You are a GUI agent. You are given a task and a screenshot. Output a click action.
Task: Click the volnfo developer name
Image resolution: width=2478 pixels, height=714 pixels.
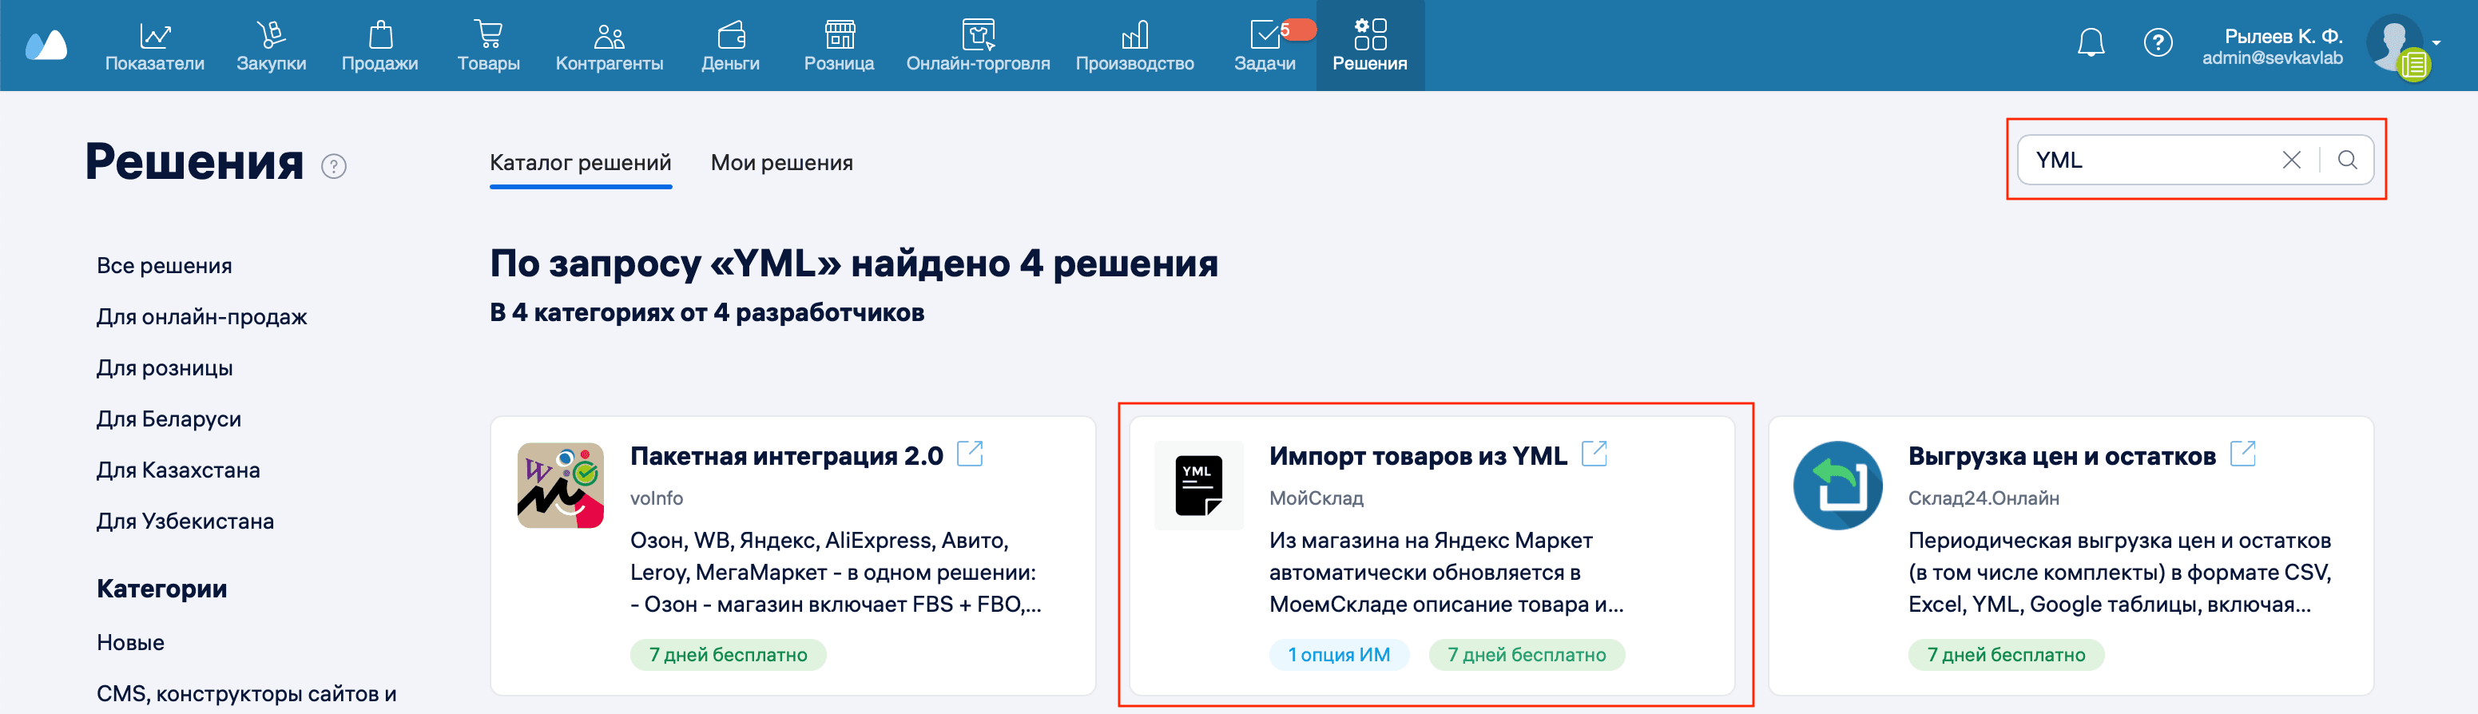point(657,498)
